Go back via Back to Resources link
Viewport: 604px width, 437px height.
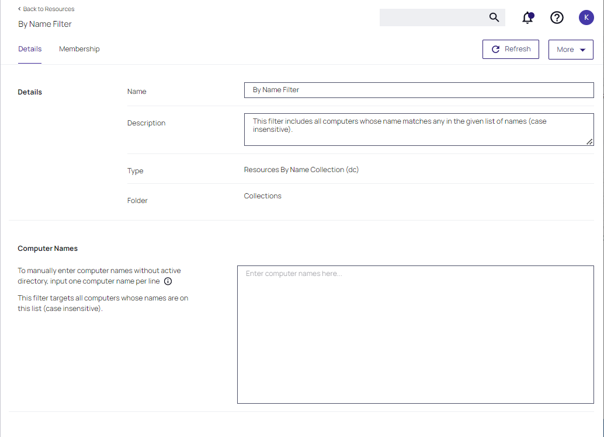pyautogui.click(x=48, y=9)
